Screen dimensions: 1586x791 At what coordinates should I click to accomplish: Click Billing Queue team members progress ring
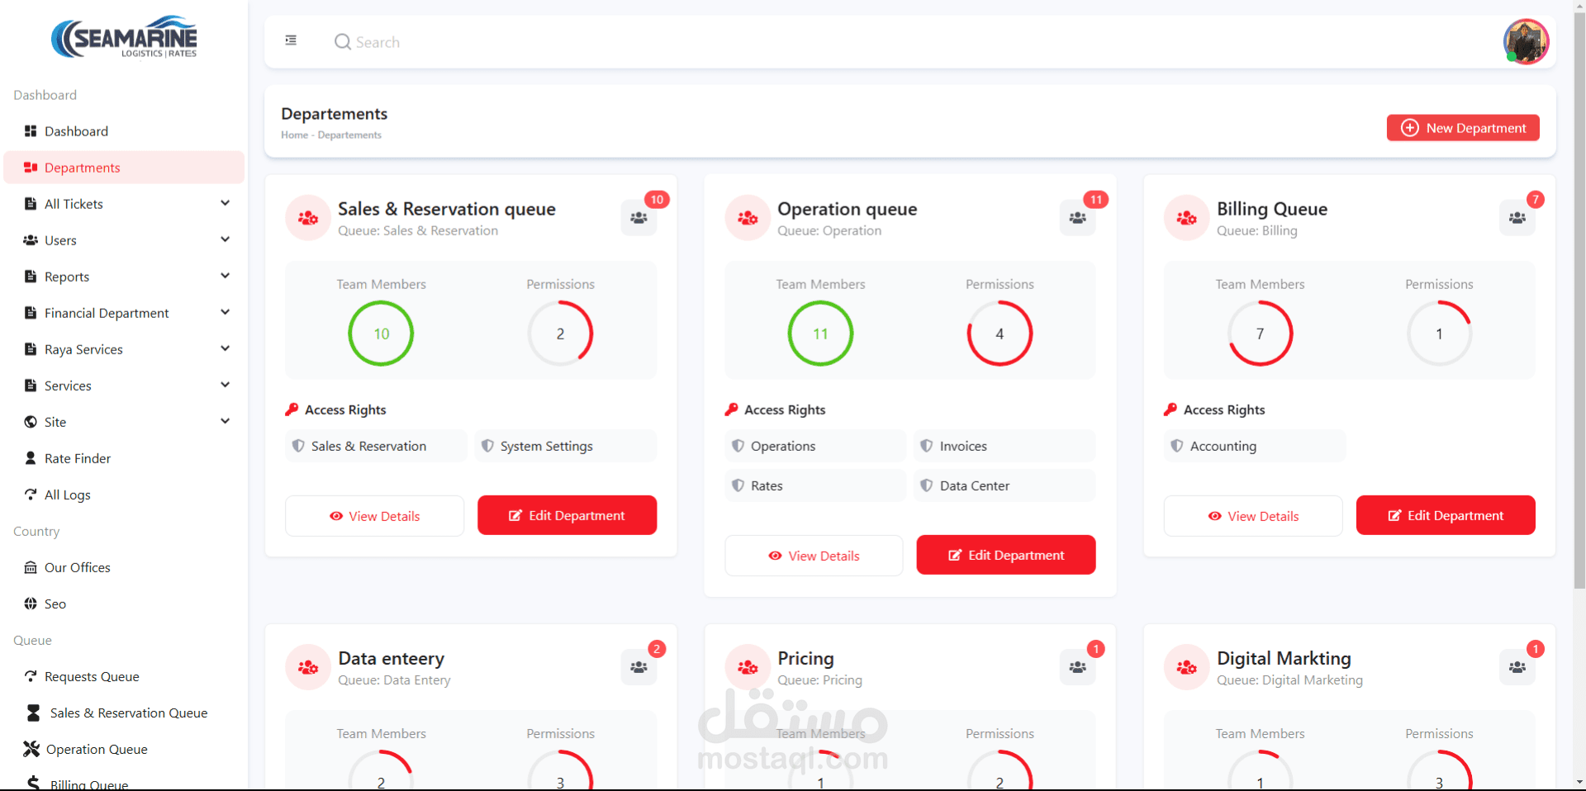1260,334
